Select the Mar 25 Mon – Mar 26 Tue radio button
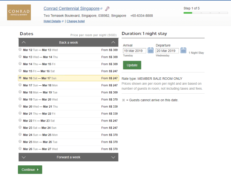The width and height of the screenshot is (231, 176). pyautogui.click(x=20, y=141)
